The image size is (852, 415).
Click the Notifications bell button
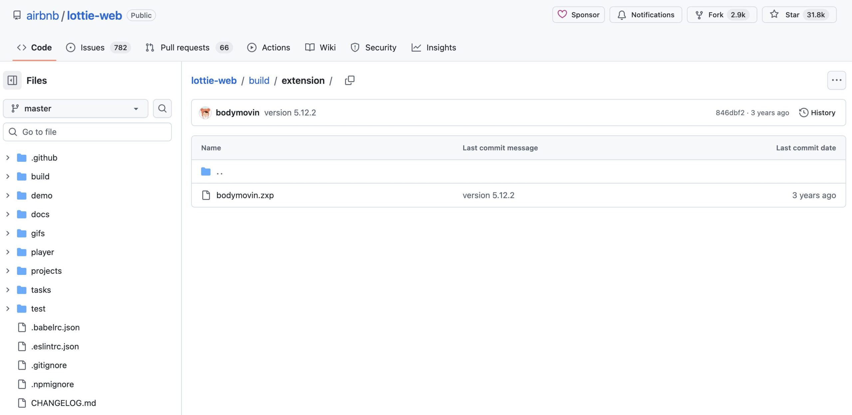646,15
